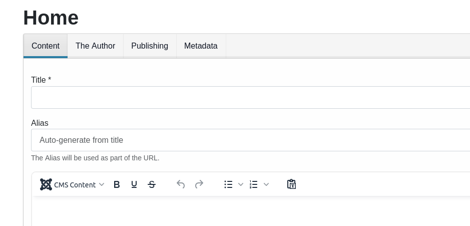Click the Alias input field
The image size is (470, 226).
click(x=251, y=140)
